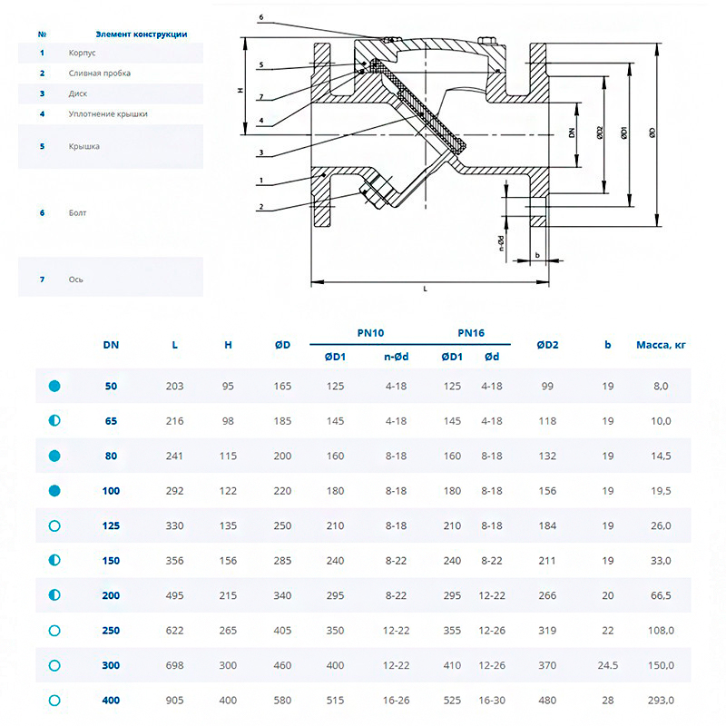
Task: Click the empty circle icon beside DN 125
Action: coord(54,525)
